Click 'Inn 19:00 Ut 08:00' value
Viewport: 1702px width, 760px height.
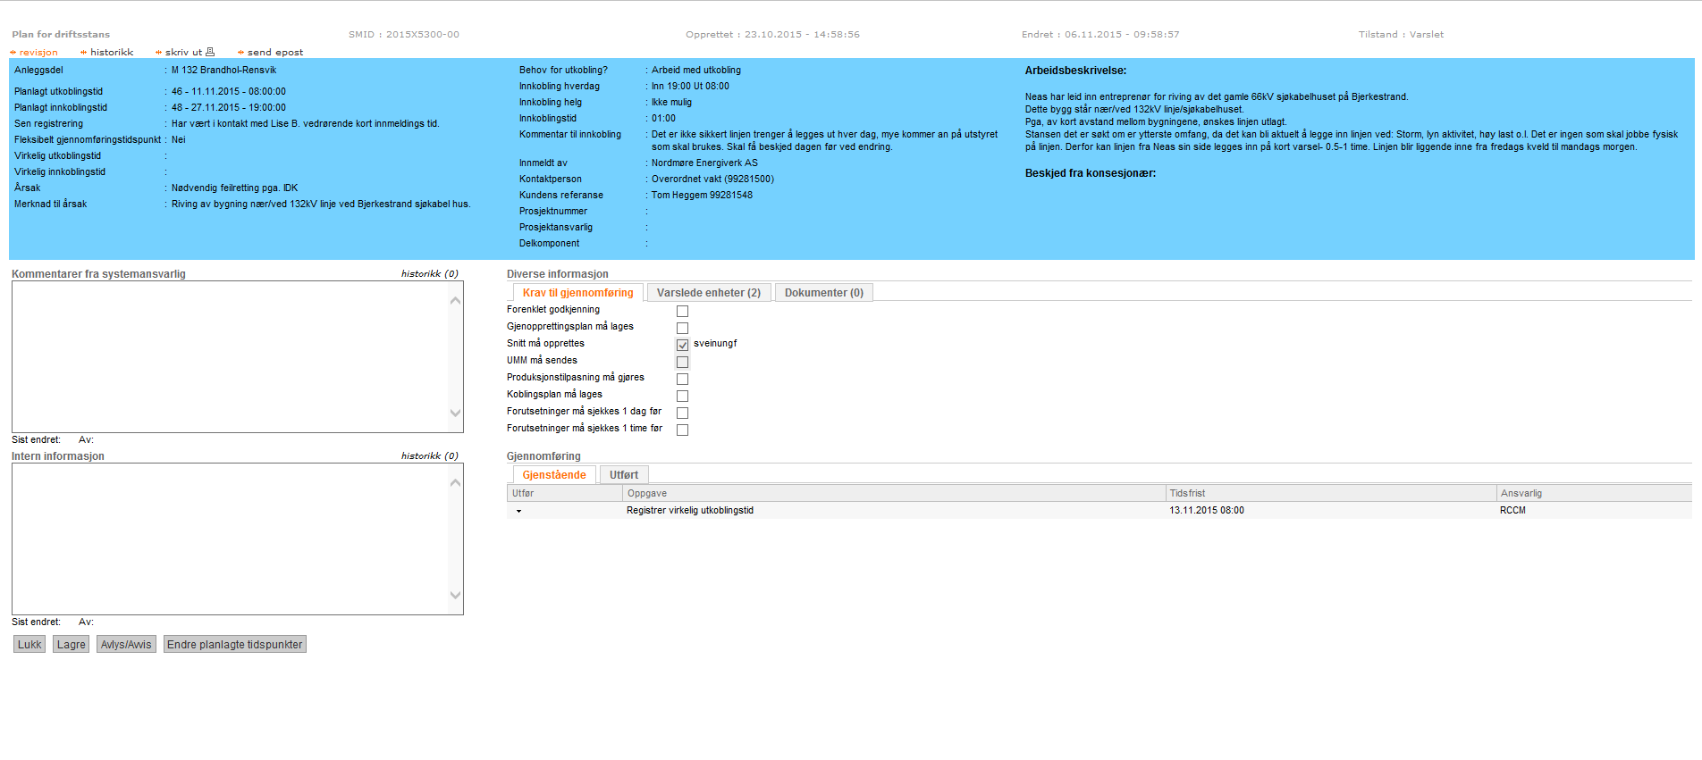click(x=690, y=87)
